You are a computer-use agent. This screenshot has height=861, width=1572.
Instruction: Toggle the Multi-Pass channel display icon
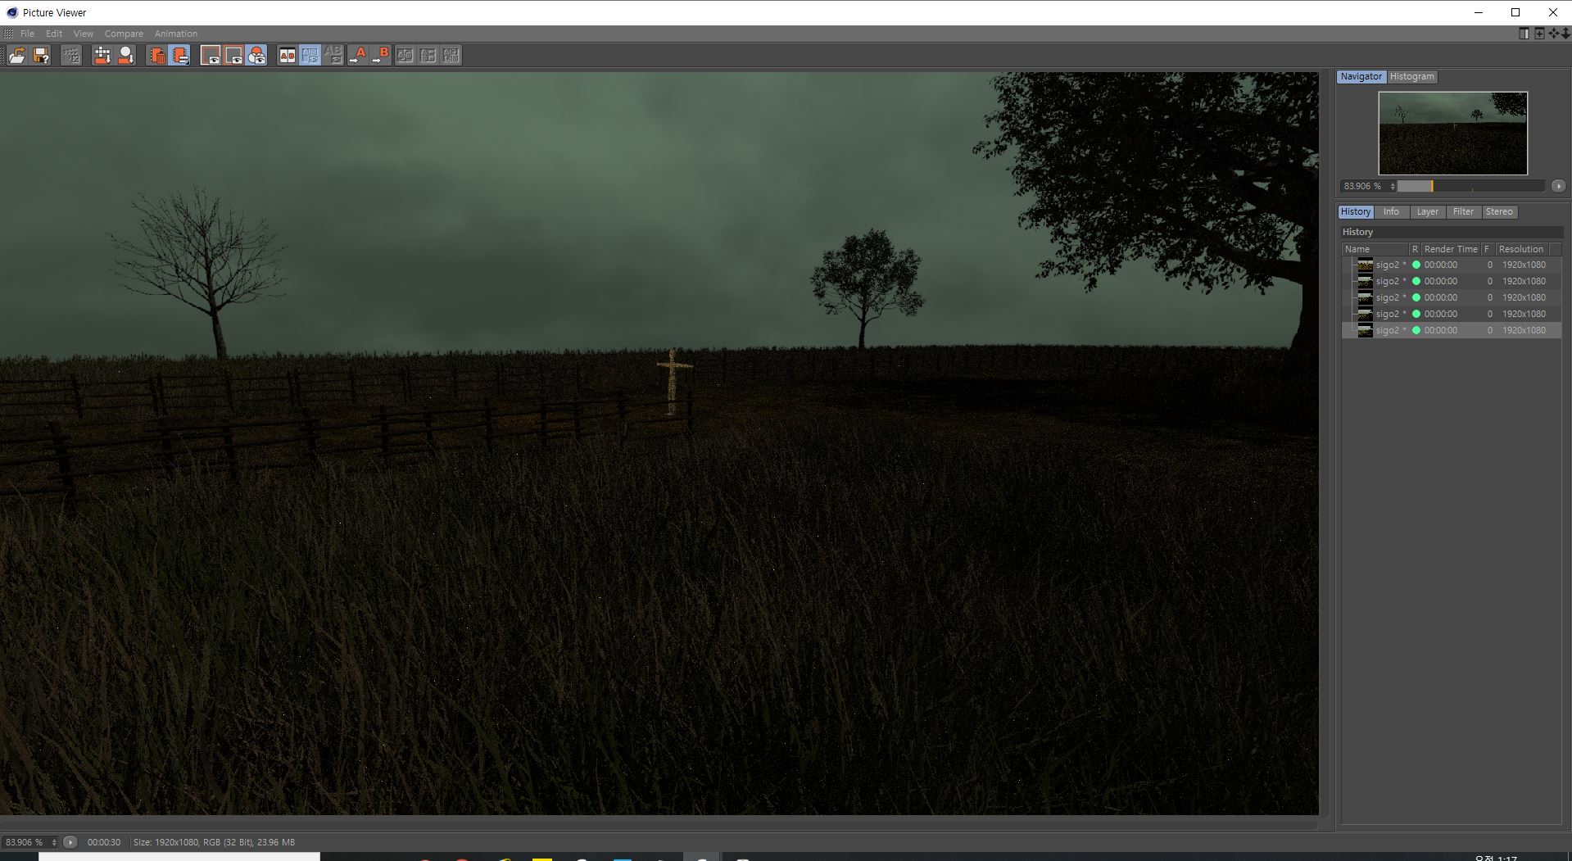pos(256,55)
